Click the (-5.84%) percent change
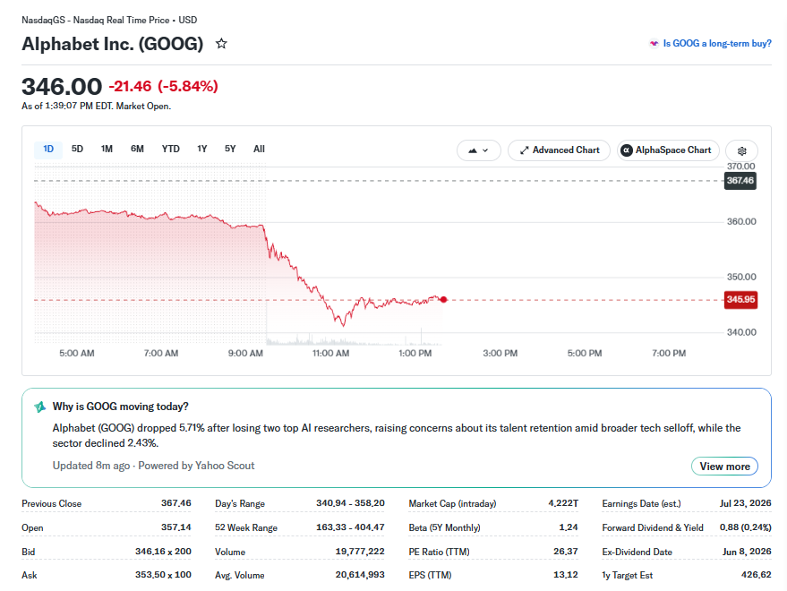The width and height of the screenshot is (787, 591). pyautogui.click(x=188, y=86)
